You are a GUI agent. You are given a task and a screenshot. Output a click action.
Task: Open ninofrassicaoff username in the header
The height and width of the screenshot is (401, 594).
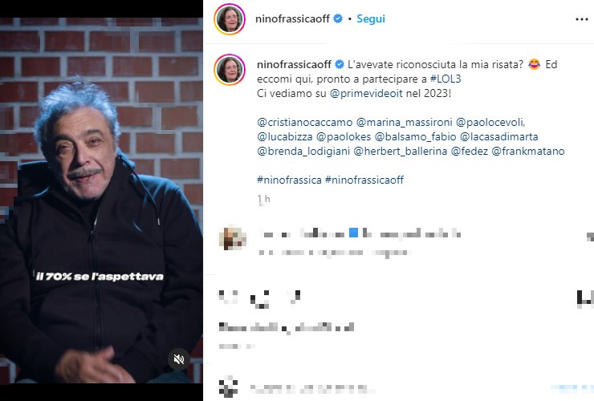coord(292,18)
